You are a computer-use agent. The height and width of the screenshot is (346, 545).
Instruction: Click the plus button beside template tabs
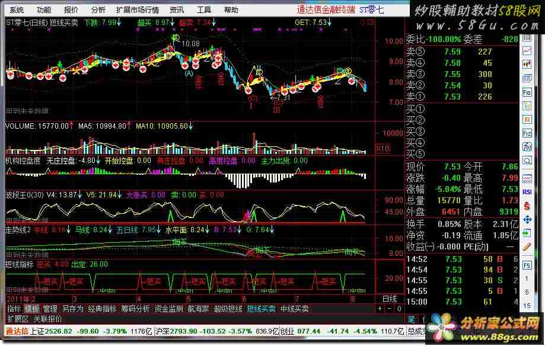click(380, 309)
